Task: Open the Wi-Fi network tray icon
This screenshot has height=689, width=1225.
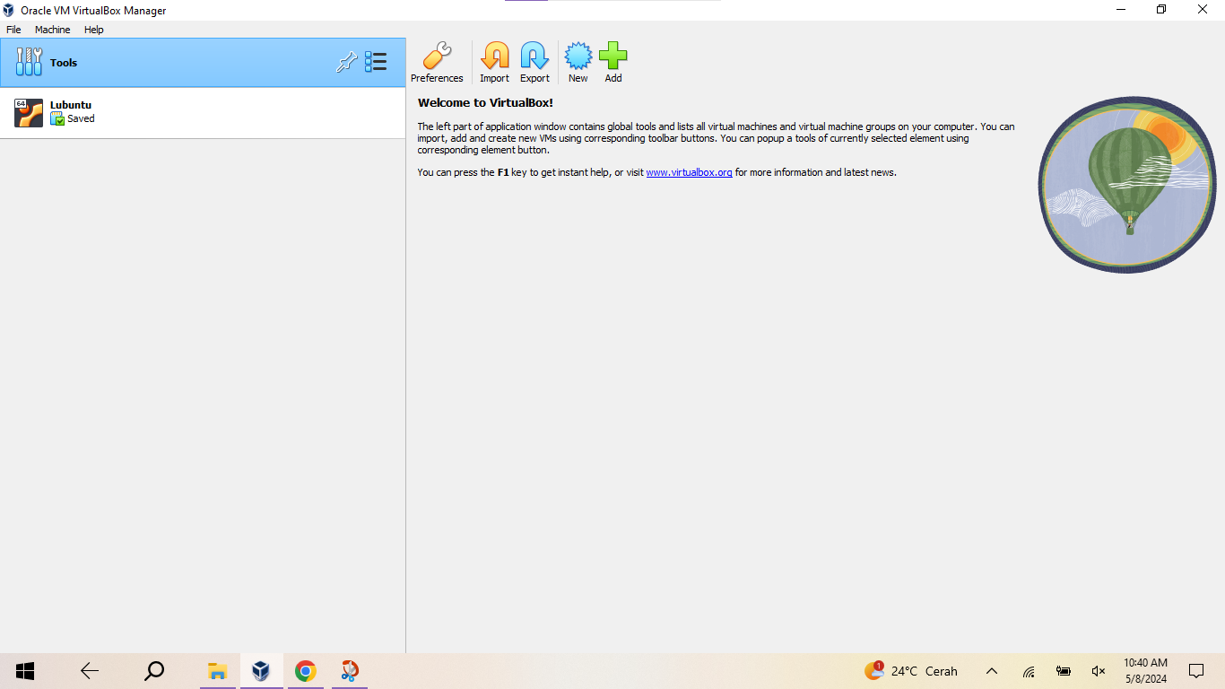Action: [x=1030, y=671]
